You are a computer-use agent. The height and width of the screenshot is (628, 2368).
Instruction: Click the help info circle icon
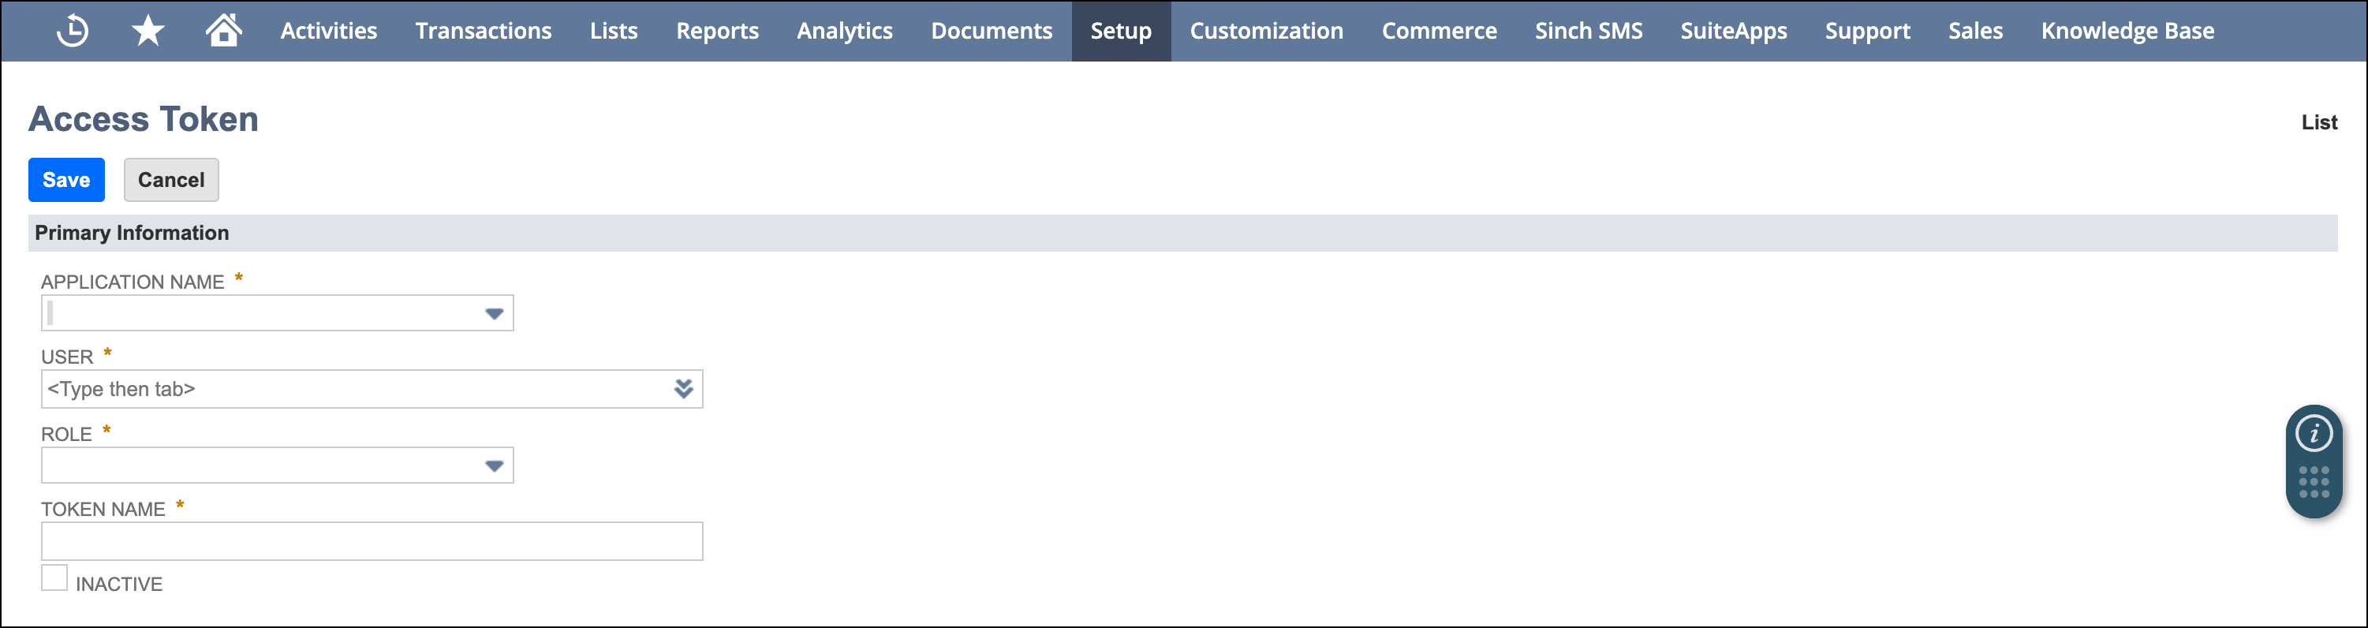pos(2313,433)
